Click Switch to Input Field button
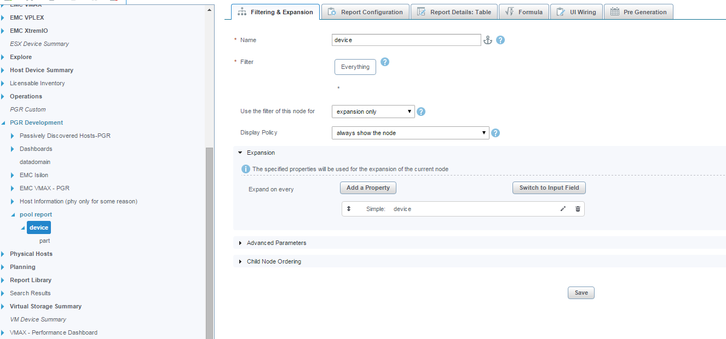 tap(549, 188)
